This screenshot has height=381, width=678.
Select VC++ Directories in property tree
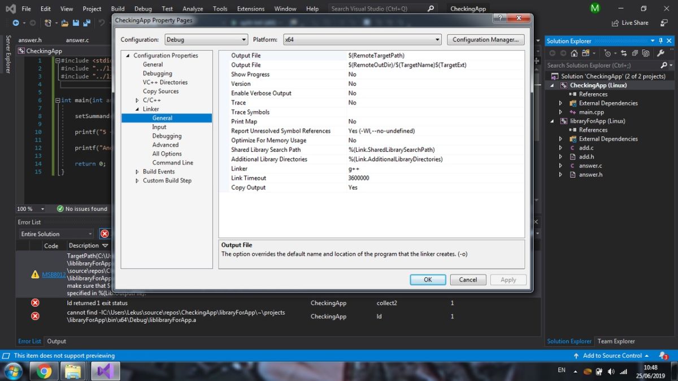pyautogui.click(x=165, y=82)
